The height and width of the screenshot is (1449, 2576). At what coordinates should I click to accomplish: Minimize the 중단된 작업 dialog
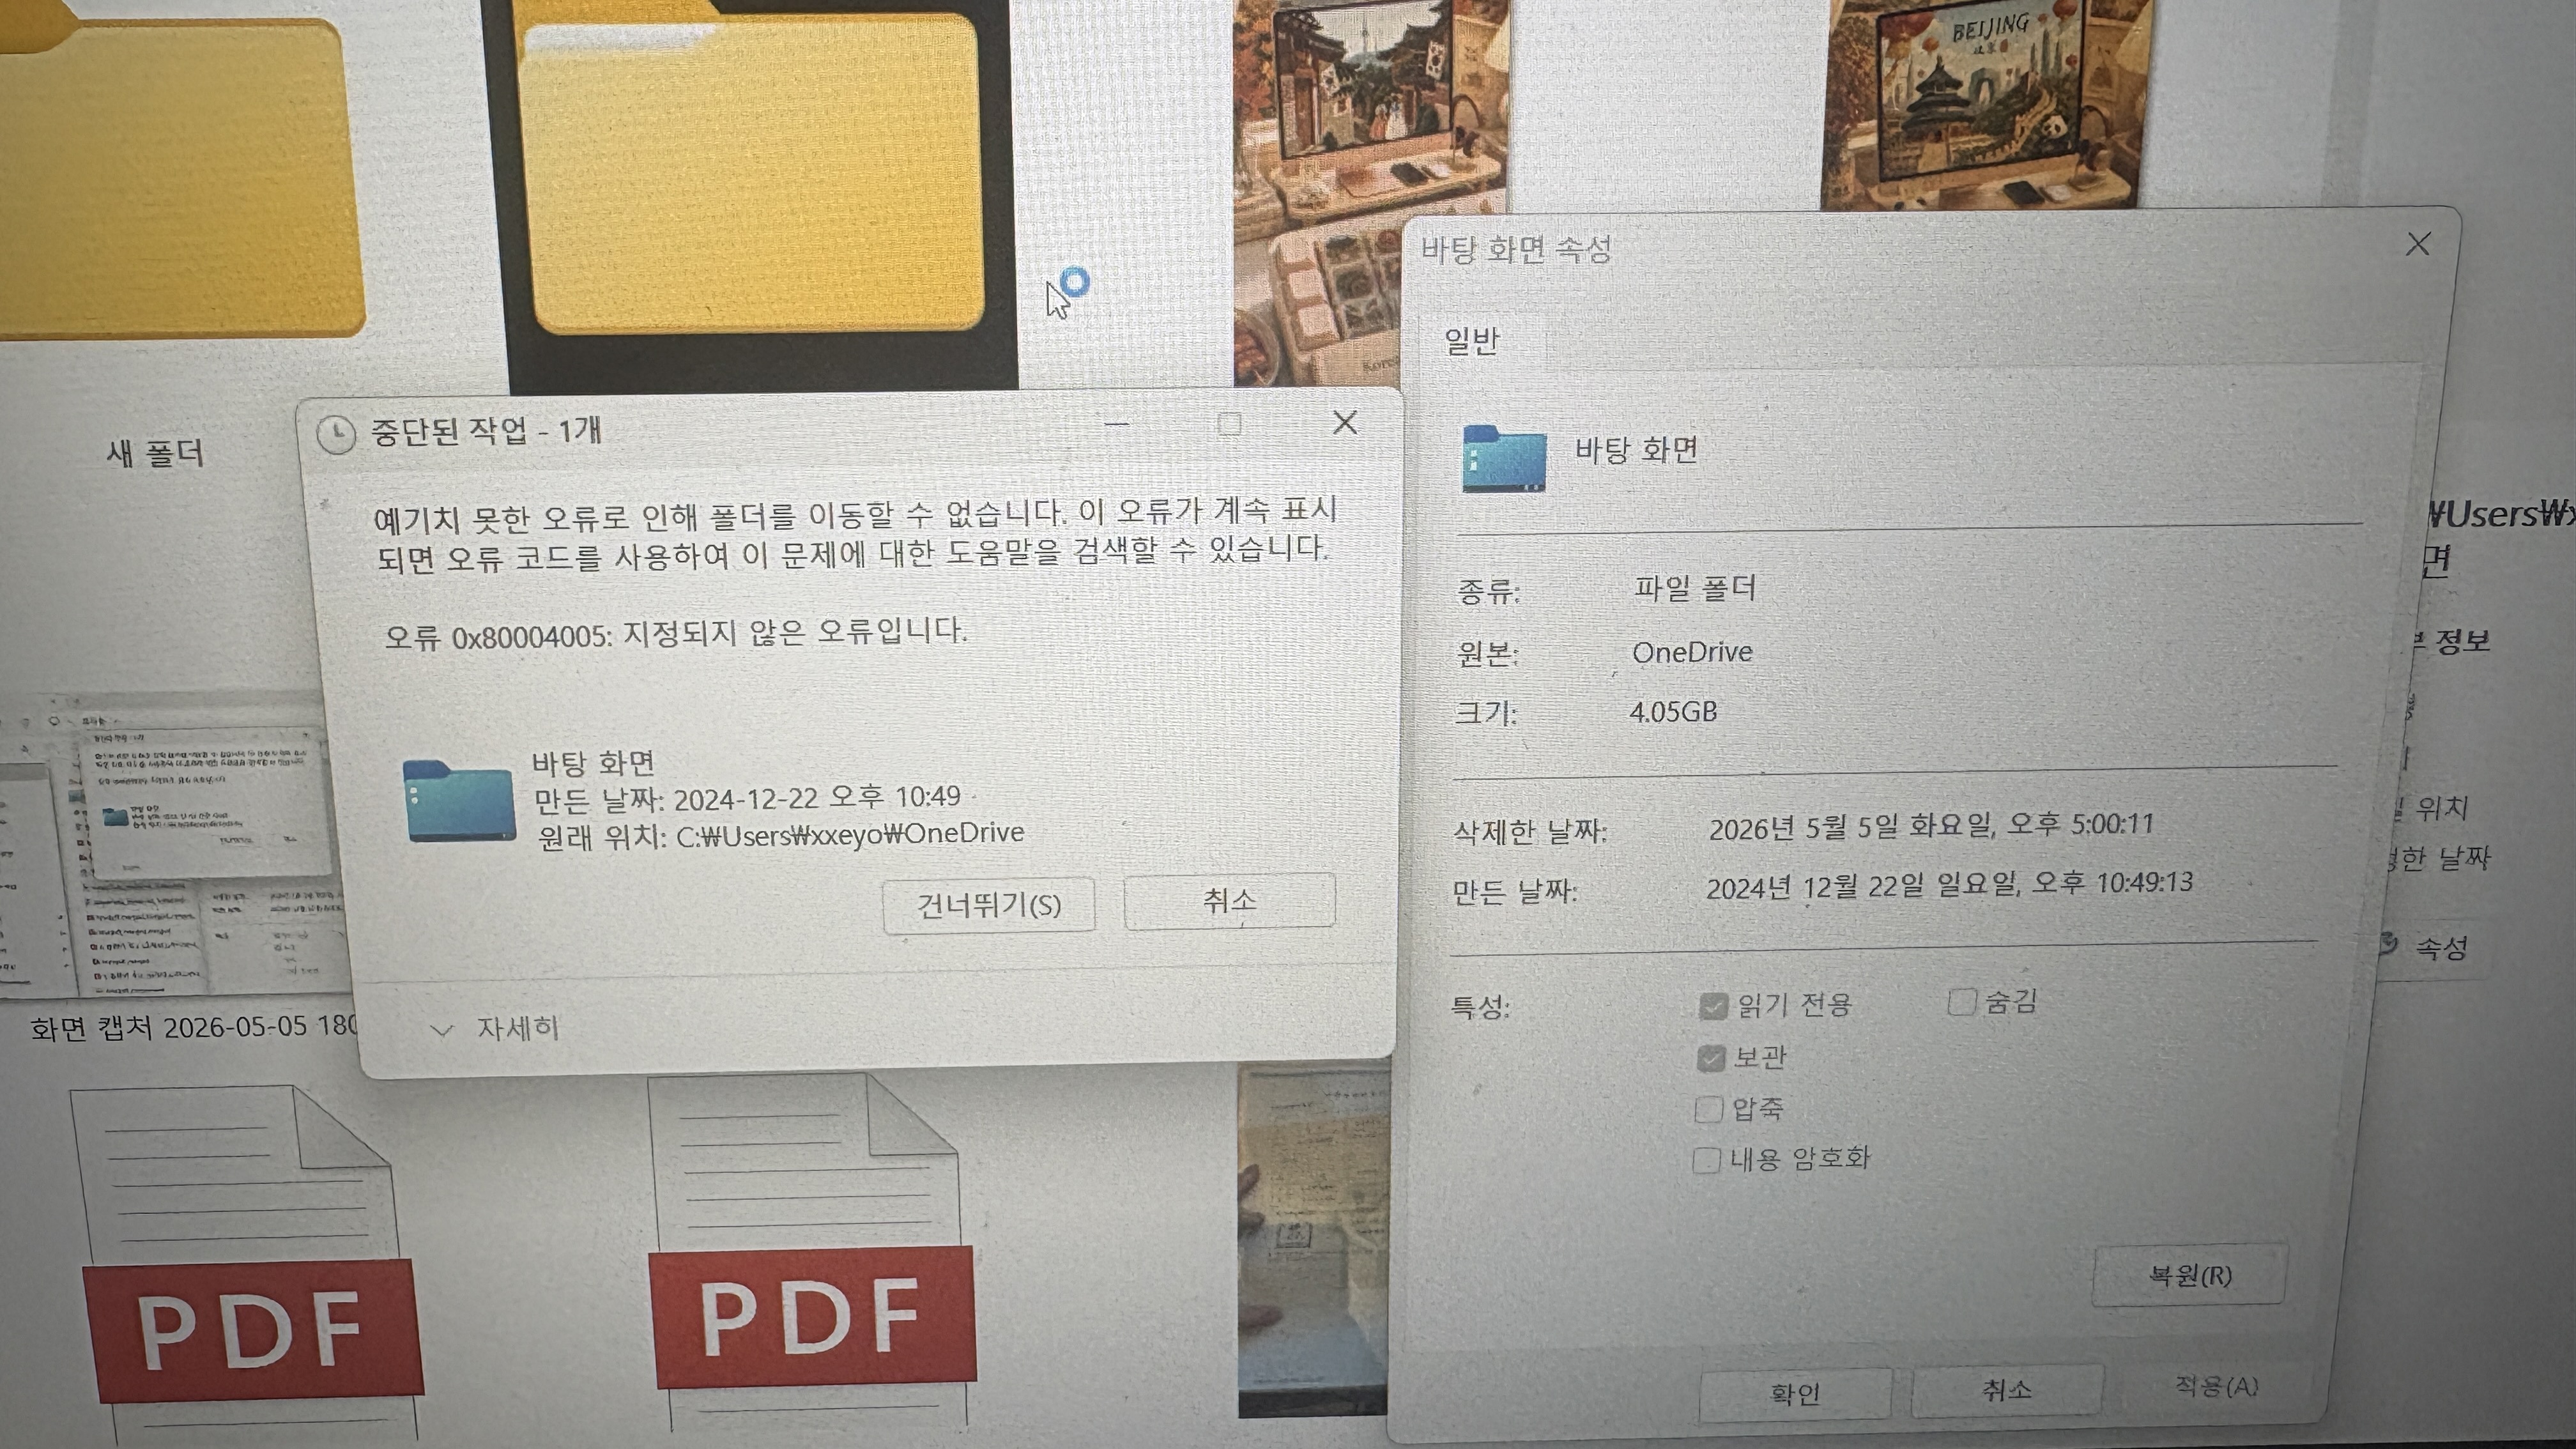point(1117,424)
